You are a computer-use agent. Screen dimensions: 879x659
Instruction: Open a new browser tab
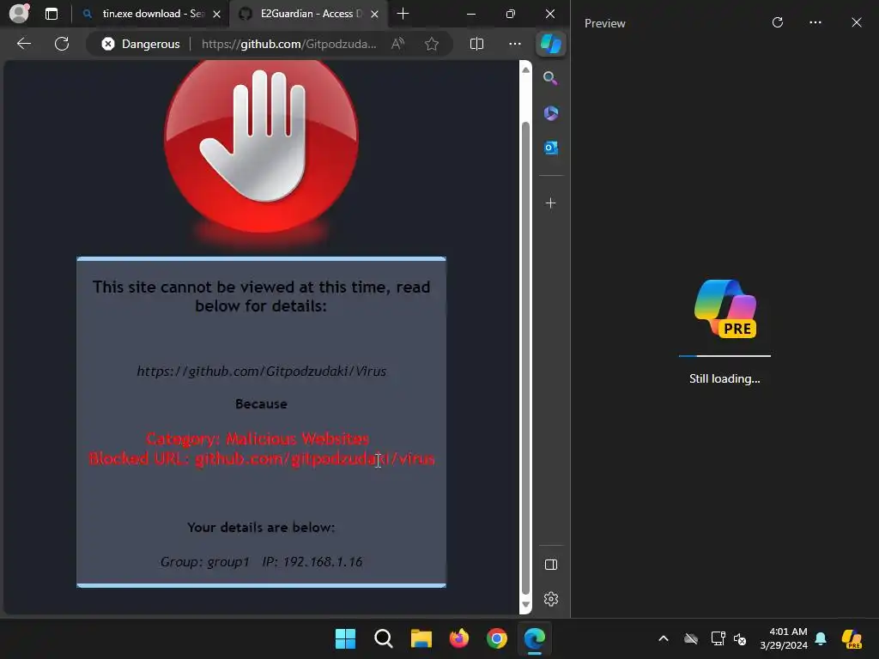[403, 14]
